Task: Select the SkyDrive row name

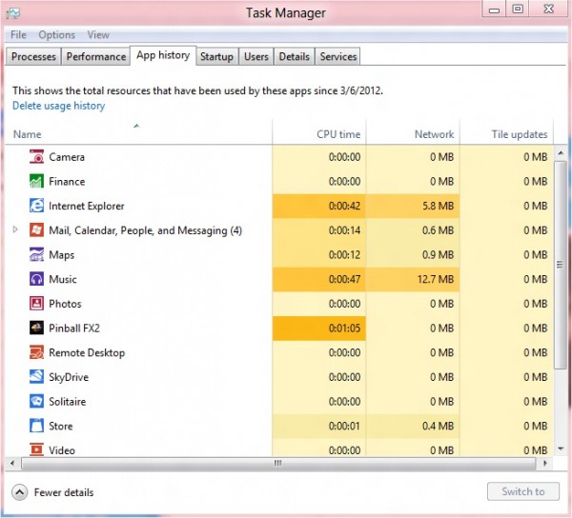Action: tap(69, 377)
